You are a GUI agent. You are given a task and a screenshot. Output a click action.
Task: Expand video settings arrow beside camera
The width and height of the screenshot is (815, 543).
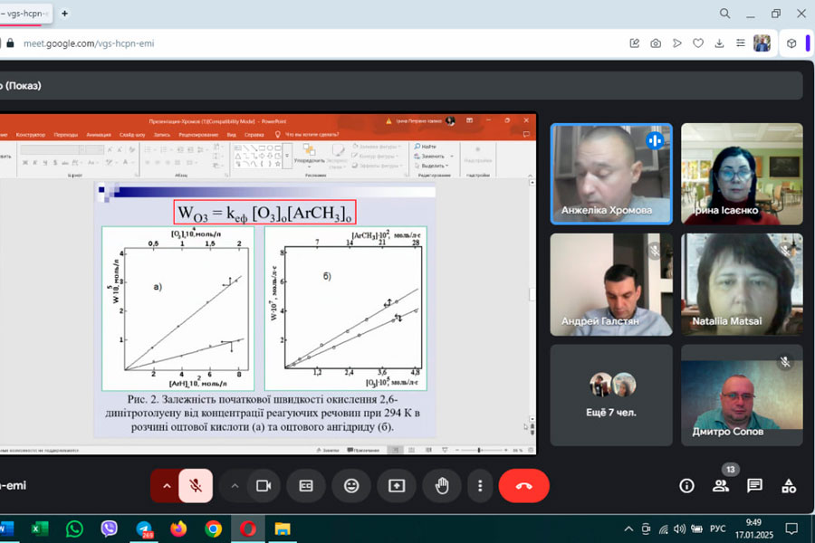coord(235,486)
